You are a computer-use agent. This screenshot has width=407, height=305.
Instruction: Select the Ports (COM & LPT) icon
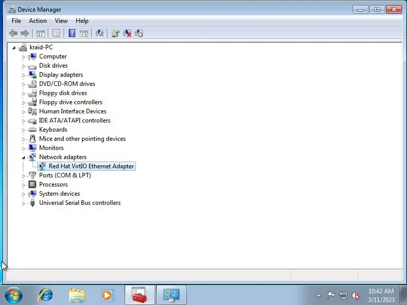point(33,175)
